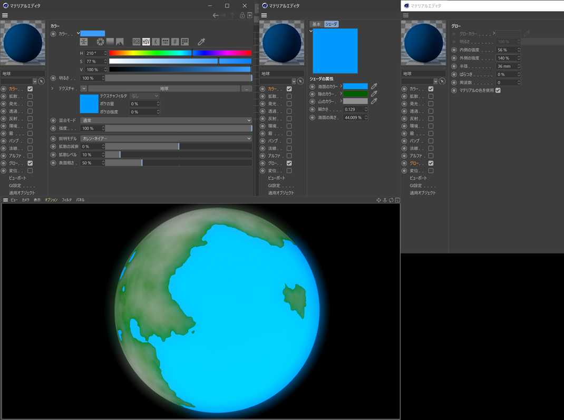Select the color wheel mode icon

pos(100,42)
